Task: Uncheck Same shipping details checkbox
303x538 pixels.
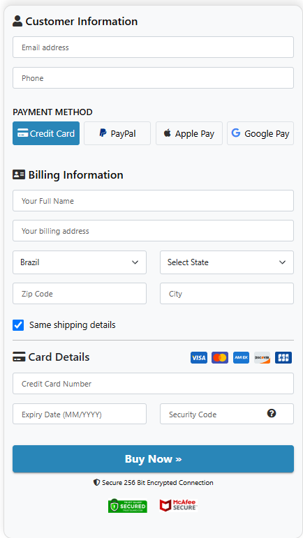Action: pyautogui.click(x=18, y=325)
